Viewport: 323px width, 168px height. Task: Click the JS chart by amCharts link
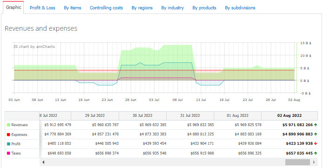tap(34, 47)
